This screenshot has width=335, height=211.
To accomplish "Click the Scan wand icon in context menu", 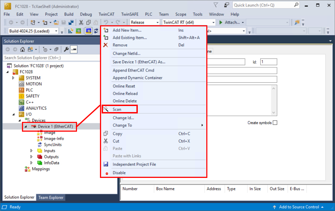I will click(x=106, y=109).
